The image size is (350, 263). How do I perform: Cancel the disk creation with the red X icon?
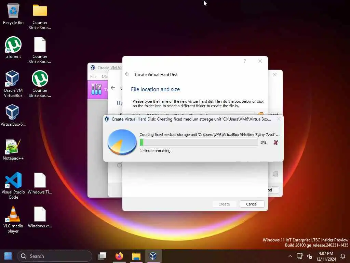(276, 142)
